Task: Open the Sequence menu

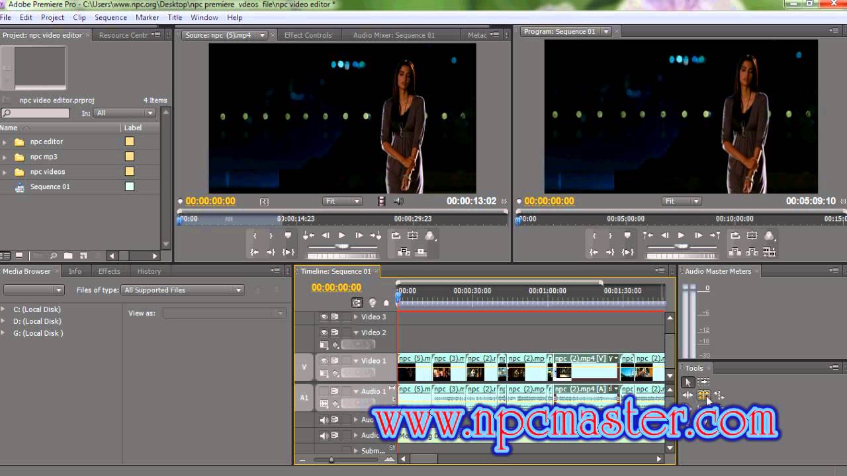Action: pos(111,17)
